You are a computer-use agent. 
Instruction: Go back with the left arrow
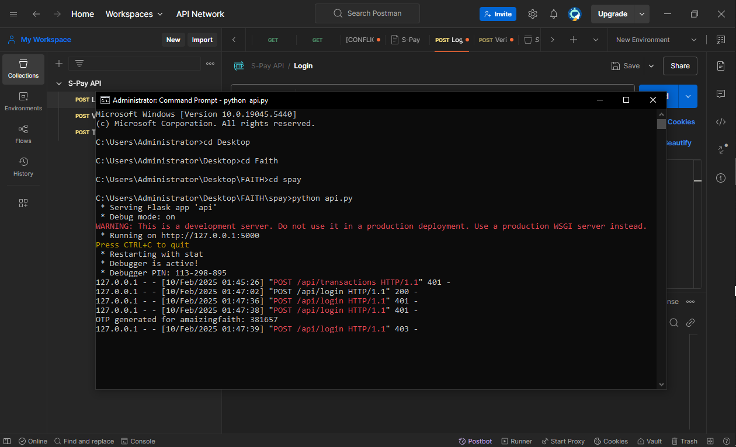pos(36,14)
